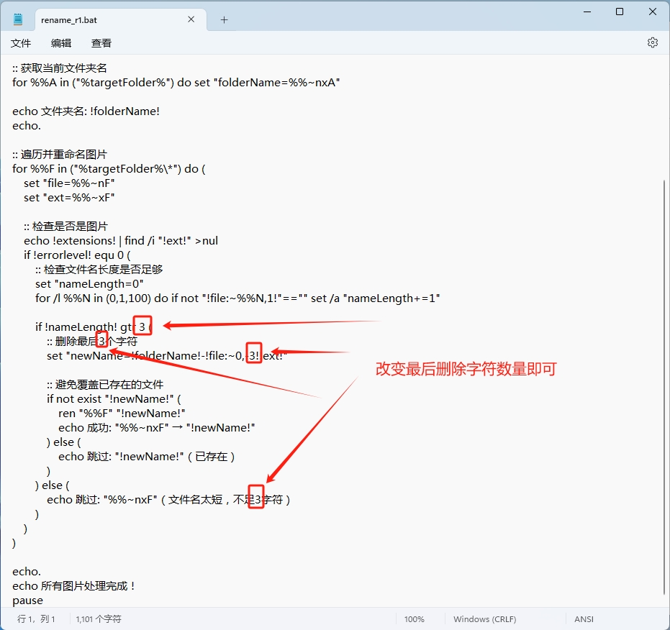
Task: Click the comment :: 删除最后3个字符
Action: pos(92,342)
